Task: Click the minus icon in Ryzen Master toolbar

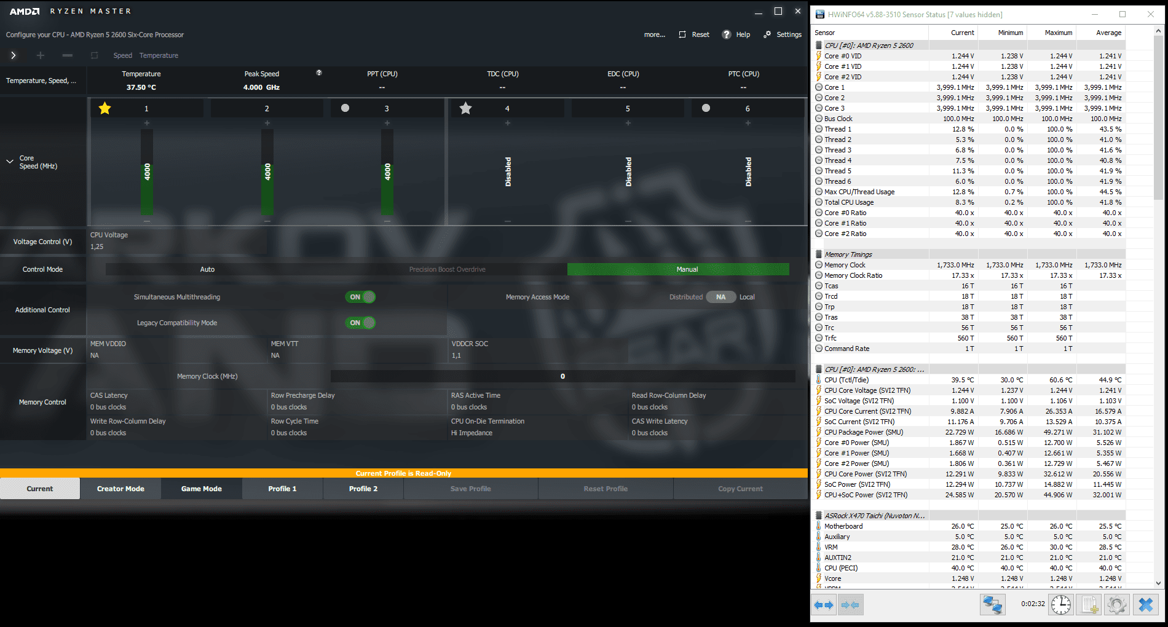Action: [68, 55]
